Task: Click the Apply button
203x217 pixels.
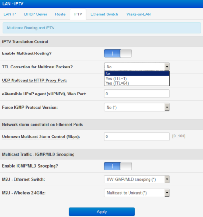Action: (101, 212)
